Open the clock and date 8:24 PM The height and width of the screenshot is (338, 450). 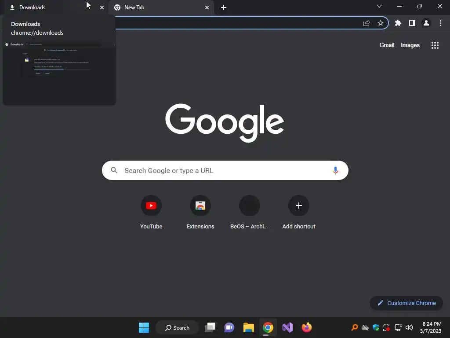(x=431, y=327)
